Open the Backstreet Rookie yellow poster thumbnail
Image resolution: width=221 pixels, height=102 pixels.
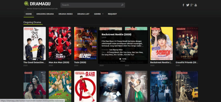coord(161,44)
